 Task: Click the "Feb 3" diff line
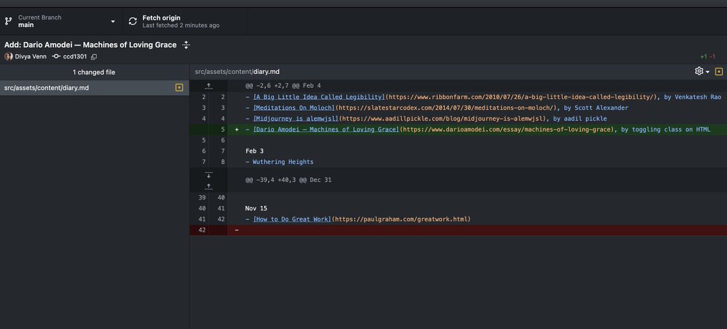point(254,151)
